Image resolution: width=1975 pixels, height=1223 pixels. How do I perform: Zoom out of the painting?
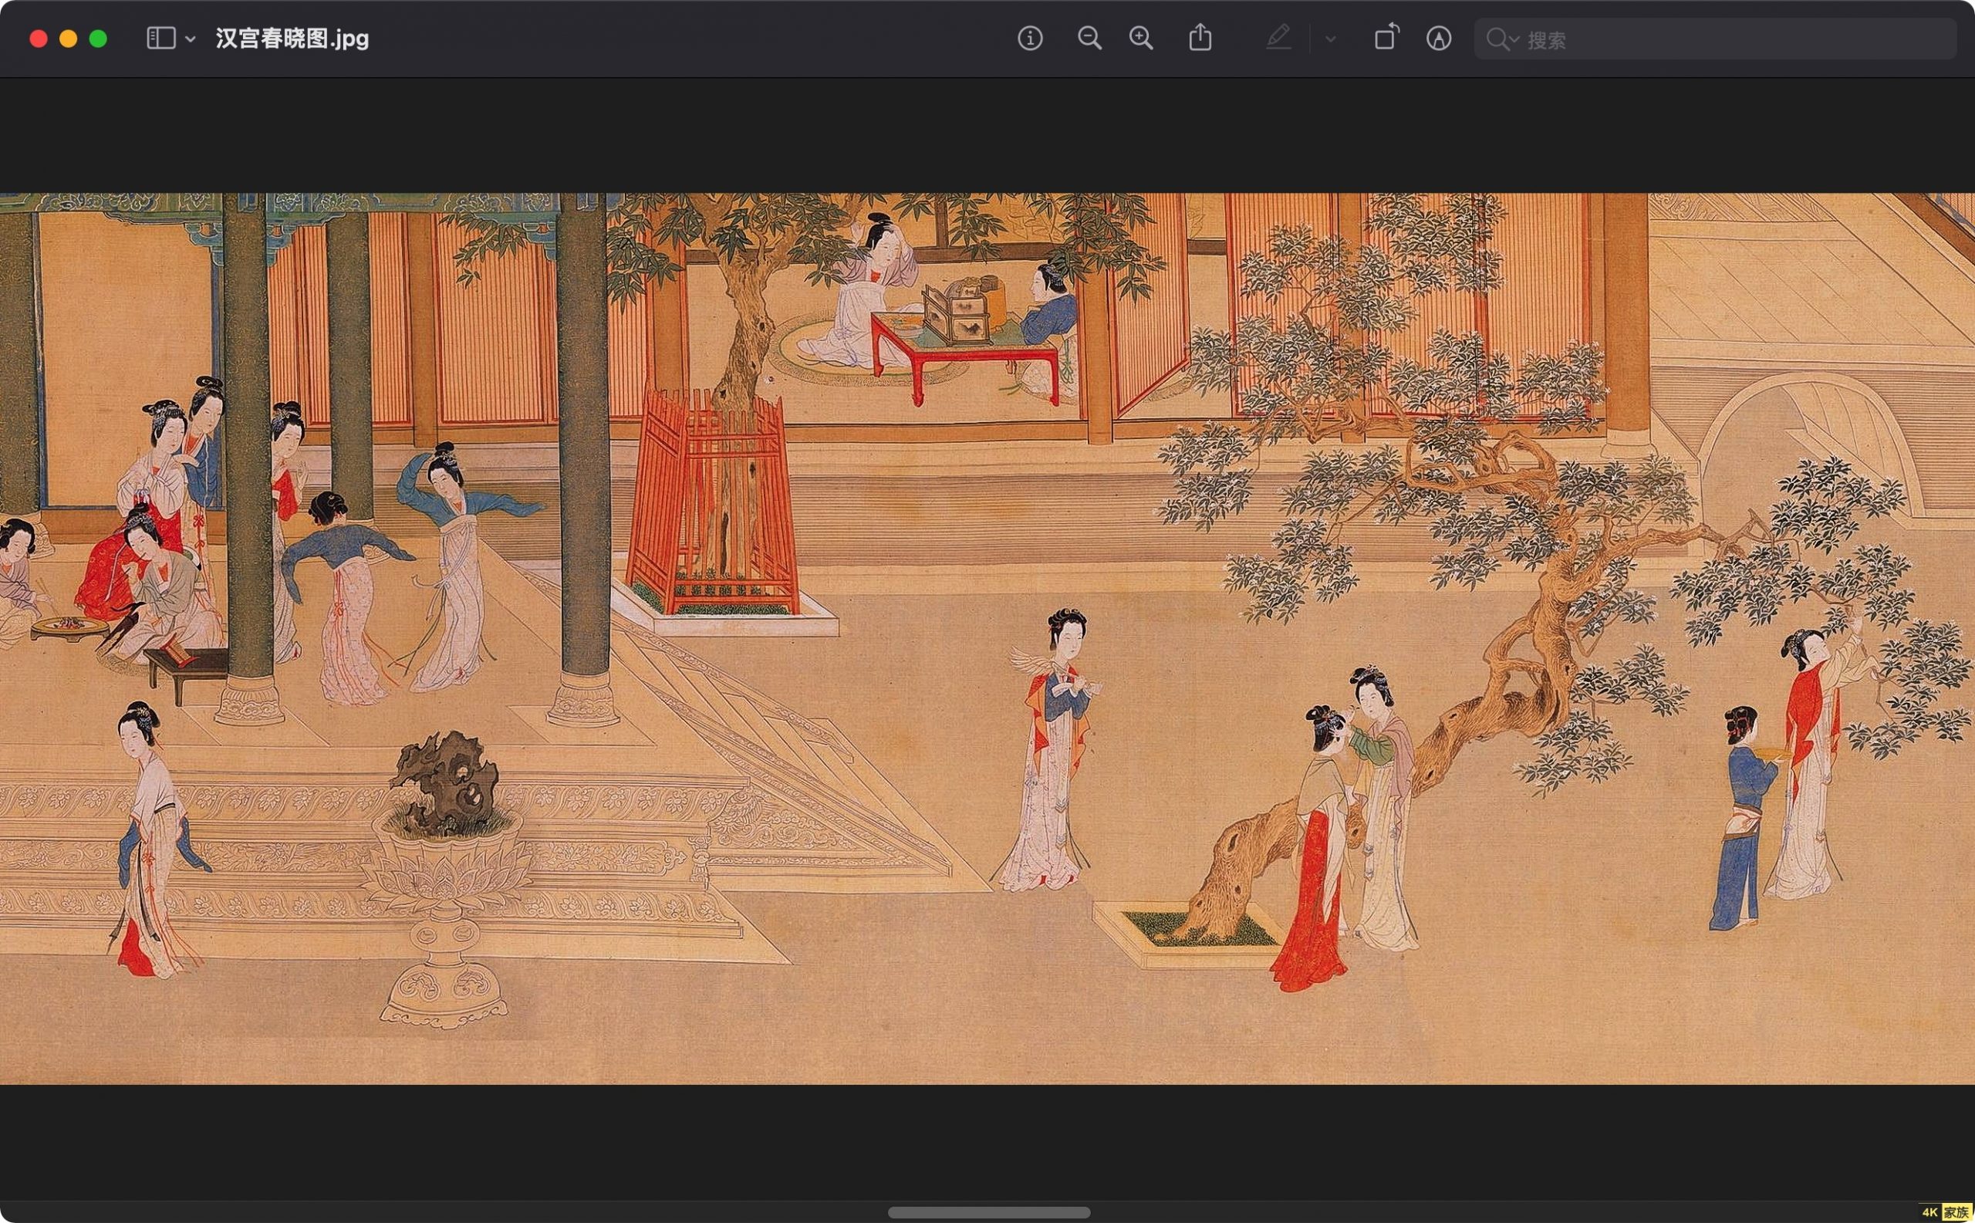(1089, 38)
